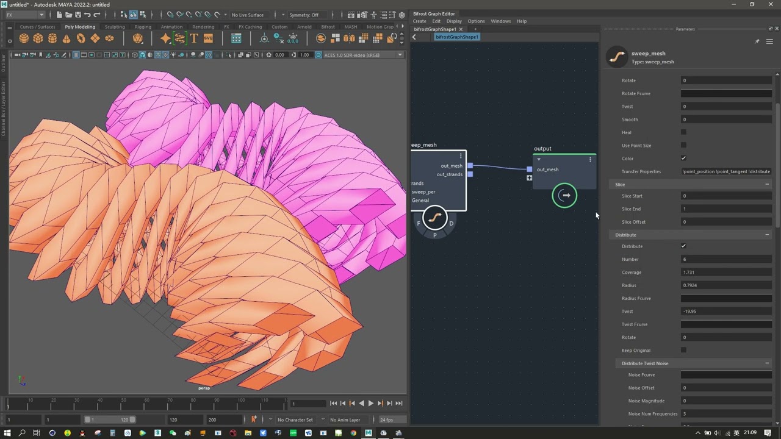Uncheck the Color checkbox
This screenshot has width=781, height=439.
pos(683,159)
